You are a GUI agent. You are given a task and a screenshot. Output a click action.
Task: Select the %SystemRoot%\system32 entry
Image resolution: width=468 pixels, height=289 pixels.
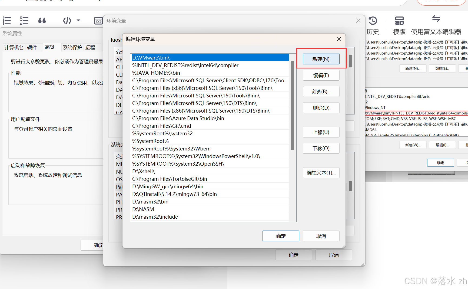point(210,133)
